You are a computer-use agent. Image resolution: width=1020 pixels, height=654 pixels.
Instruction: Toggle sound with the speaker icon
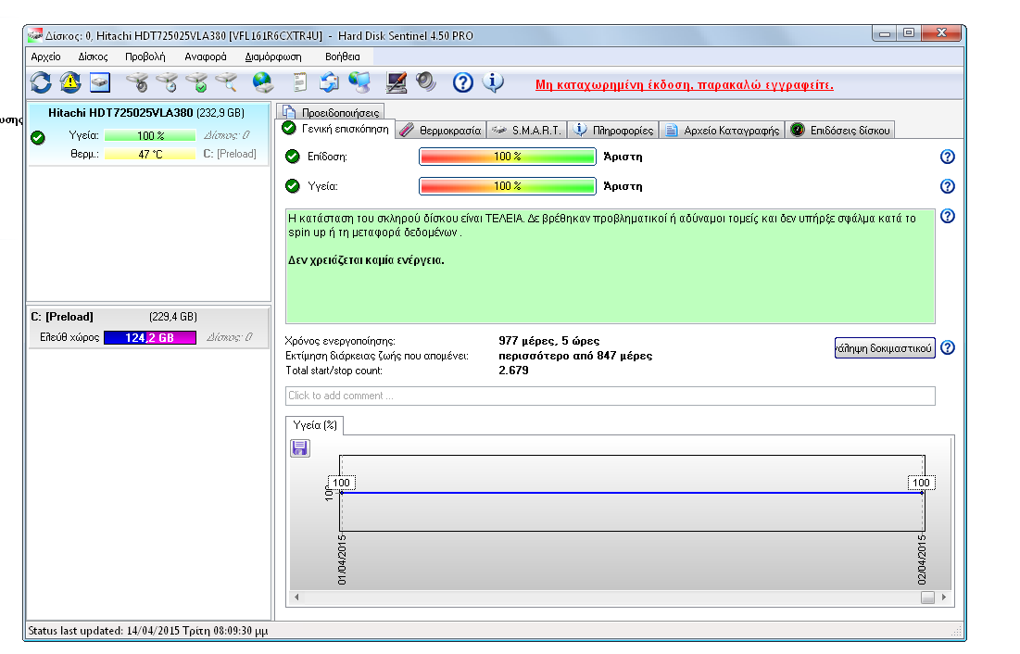click(x=425, y=82)
